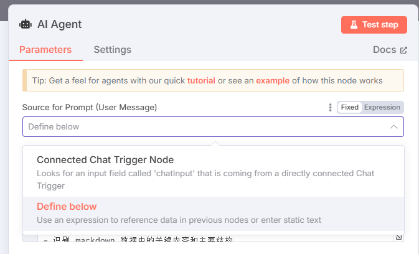Viewport: 419px width, 254px height.
Task: Follow the tutorial link in the tip
Action: 201,80
